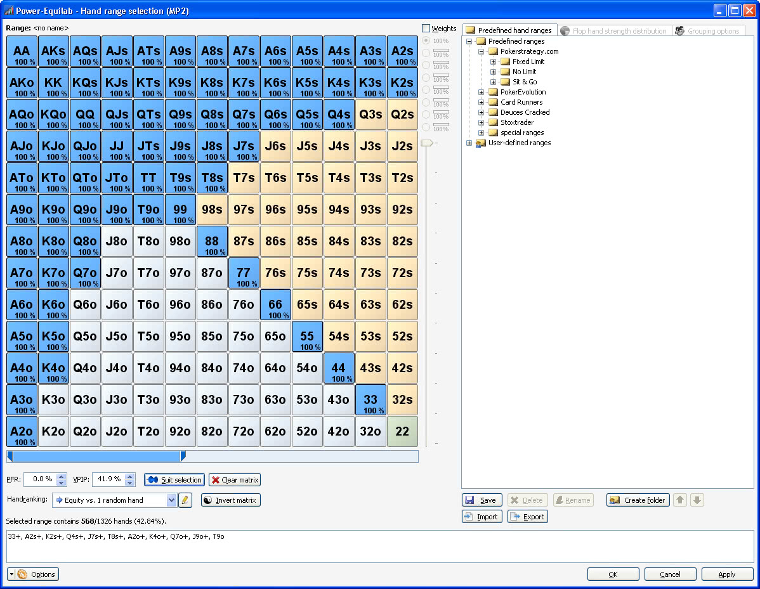This screenshot has width=760, height=589.
Task: Click the move down arrow icon
Action: pyautogui.click(x=697, y=500)
